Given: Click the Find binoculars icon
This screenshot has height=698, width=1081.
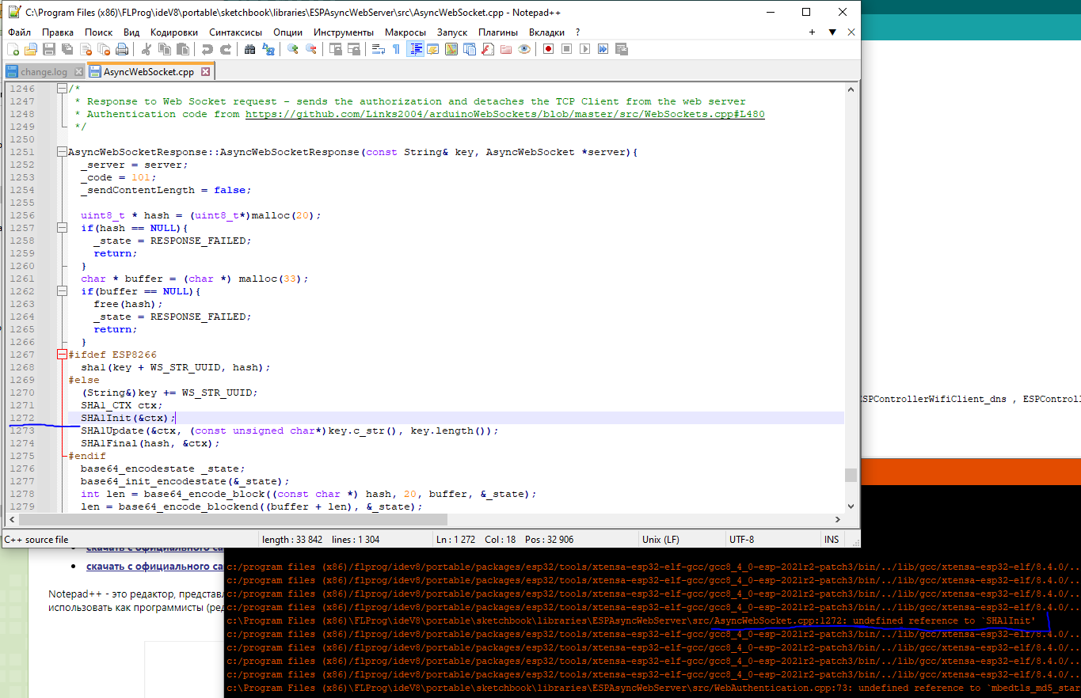Looking at the screenshot, I should click(x=250, y=49).
